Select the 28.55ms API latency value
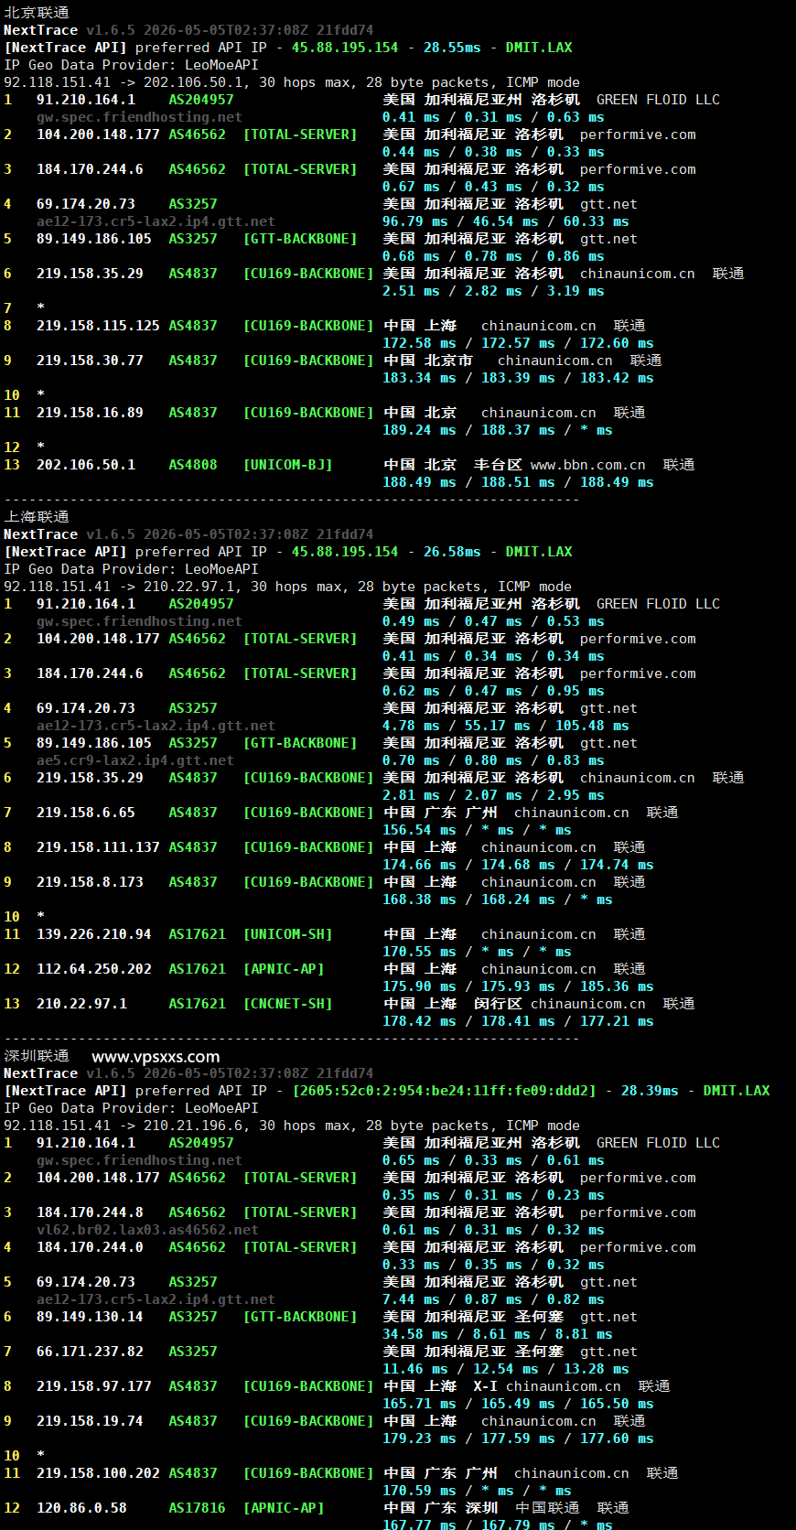The height and width of the screenshot is (1530, 796). coord(452,48)
